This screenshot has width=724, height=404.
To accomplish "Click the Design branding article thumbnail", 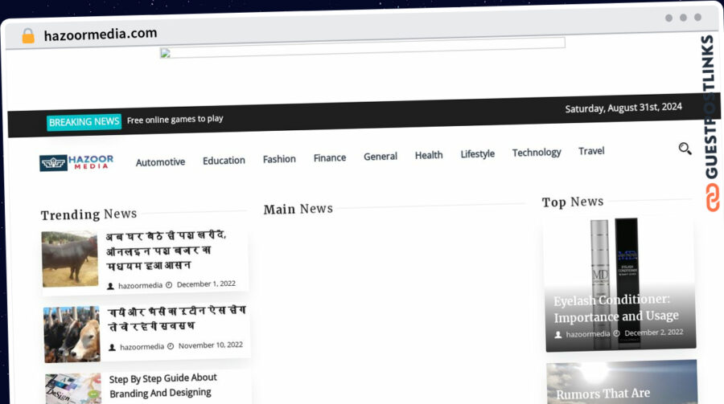I will click(x=73, y=388).
